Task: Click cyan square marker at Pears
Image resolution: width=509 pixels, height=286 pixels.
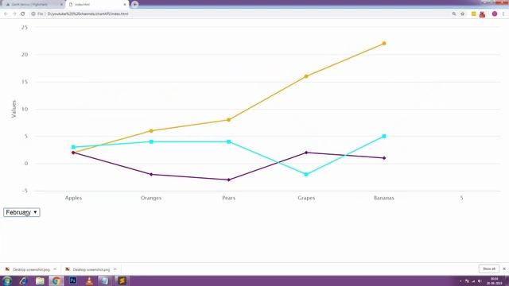Action: pyautogui.click(x=229, y=141)
